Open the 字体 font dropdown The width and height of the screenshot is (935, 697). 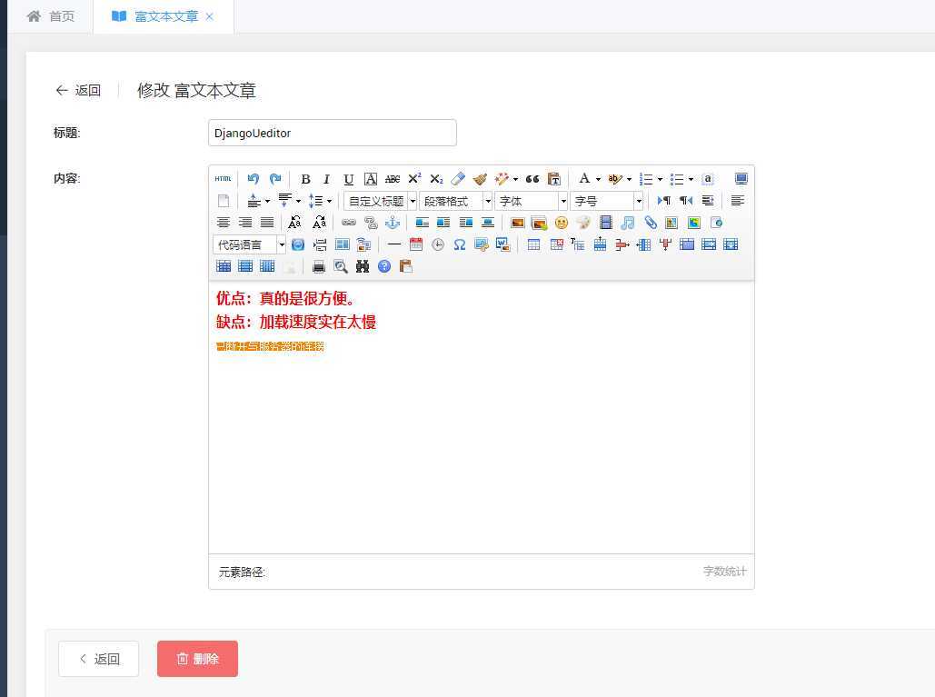(x=532, y=201)
